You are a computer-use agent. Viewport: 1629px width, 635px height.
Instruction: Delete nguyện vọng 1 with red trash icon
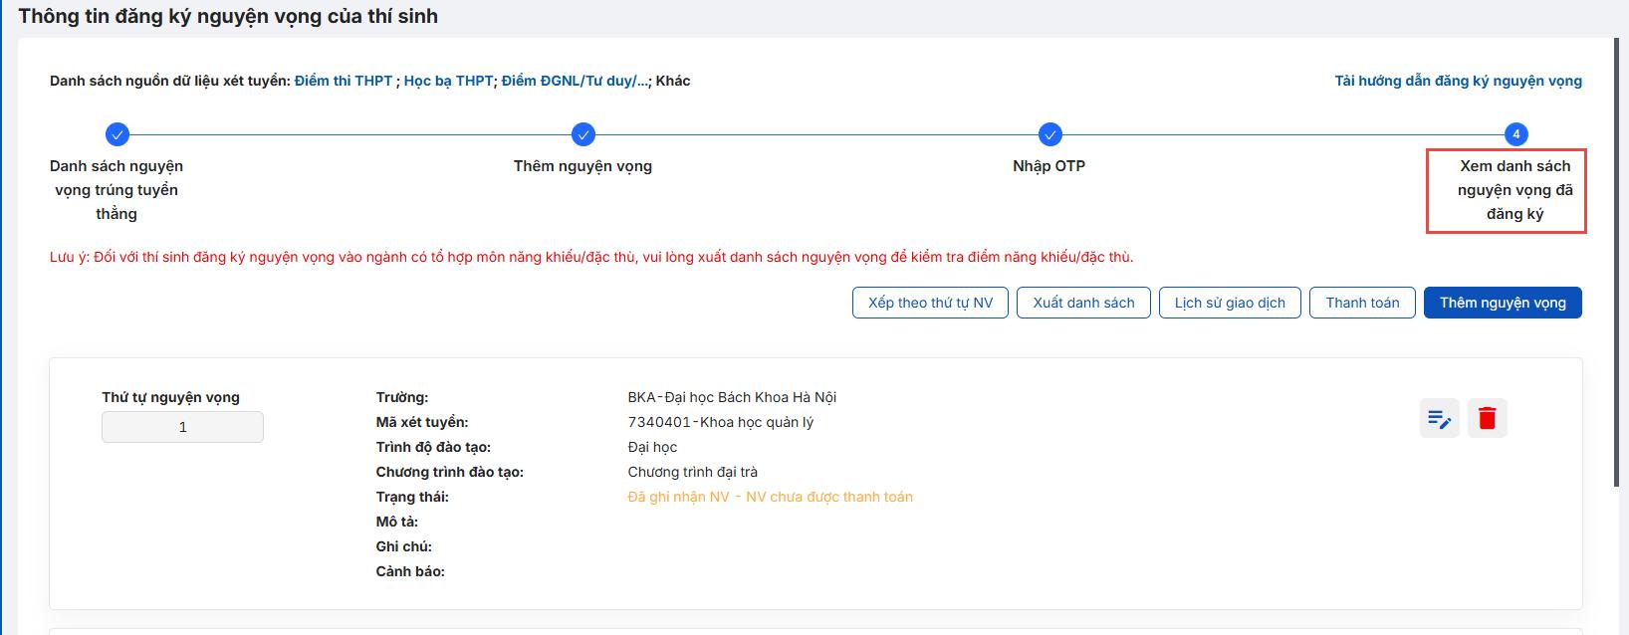tap(1487, 418)
